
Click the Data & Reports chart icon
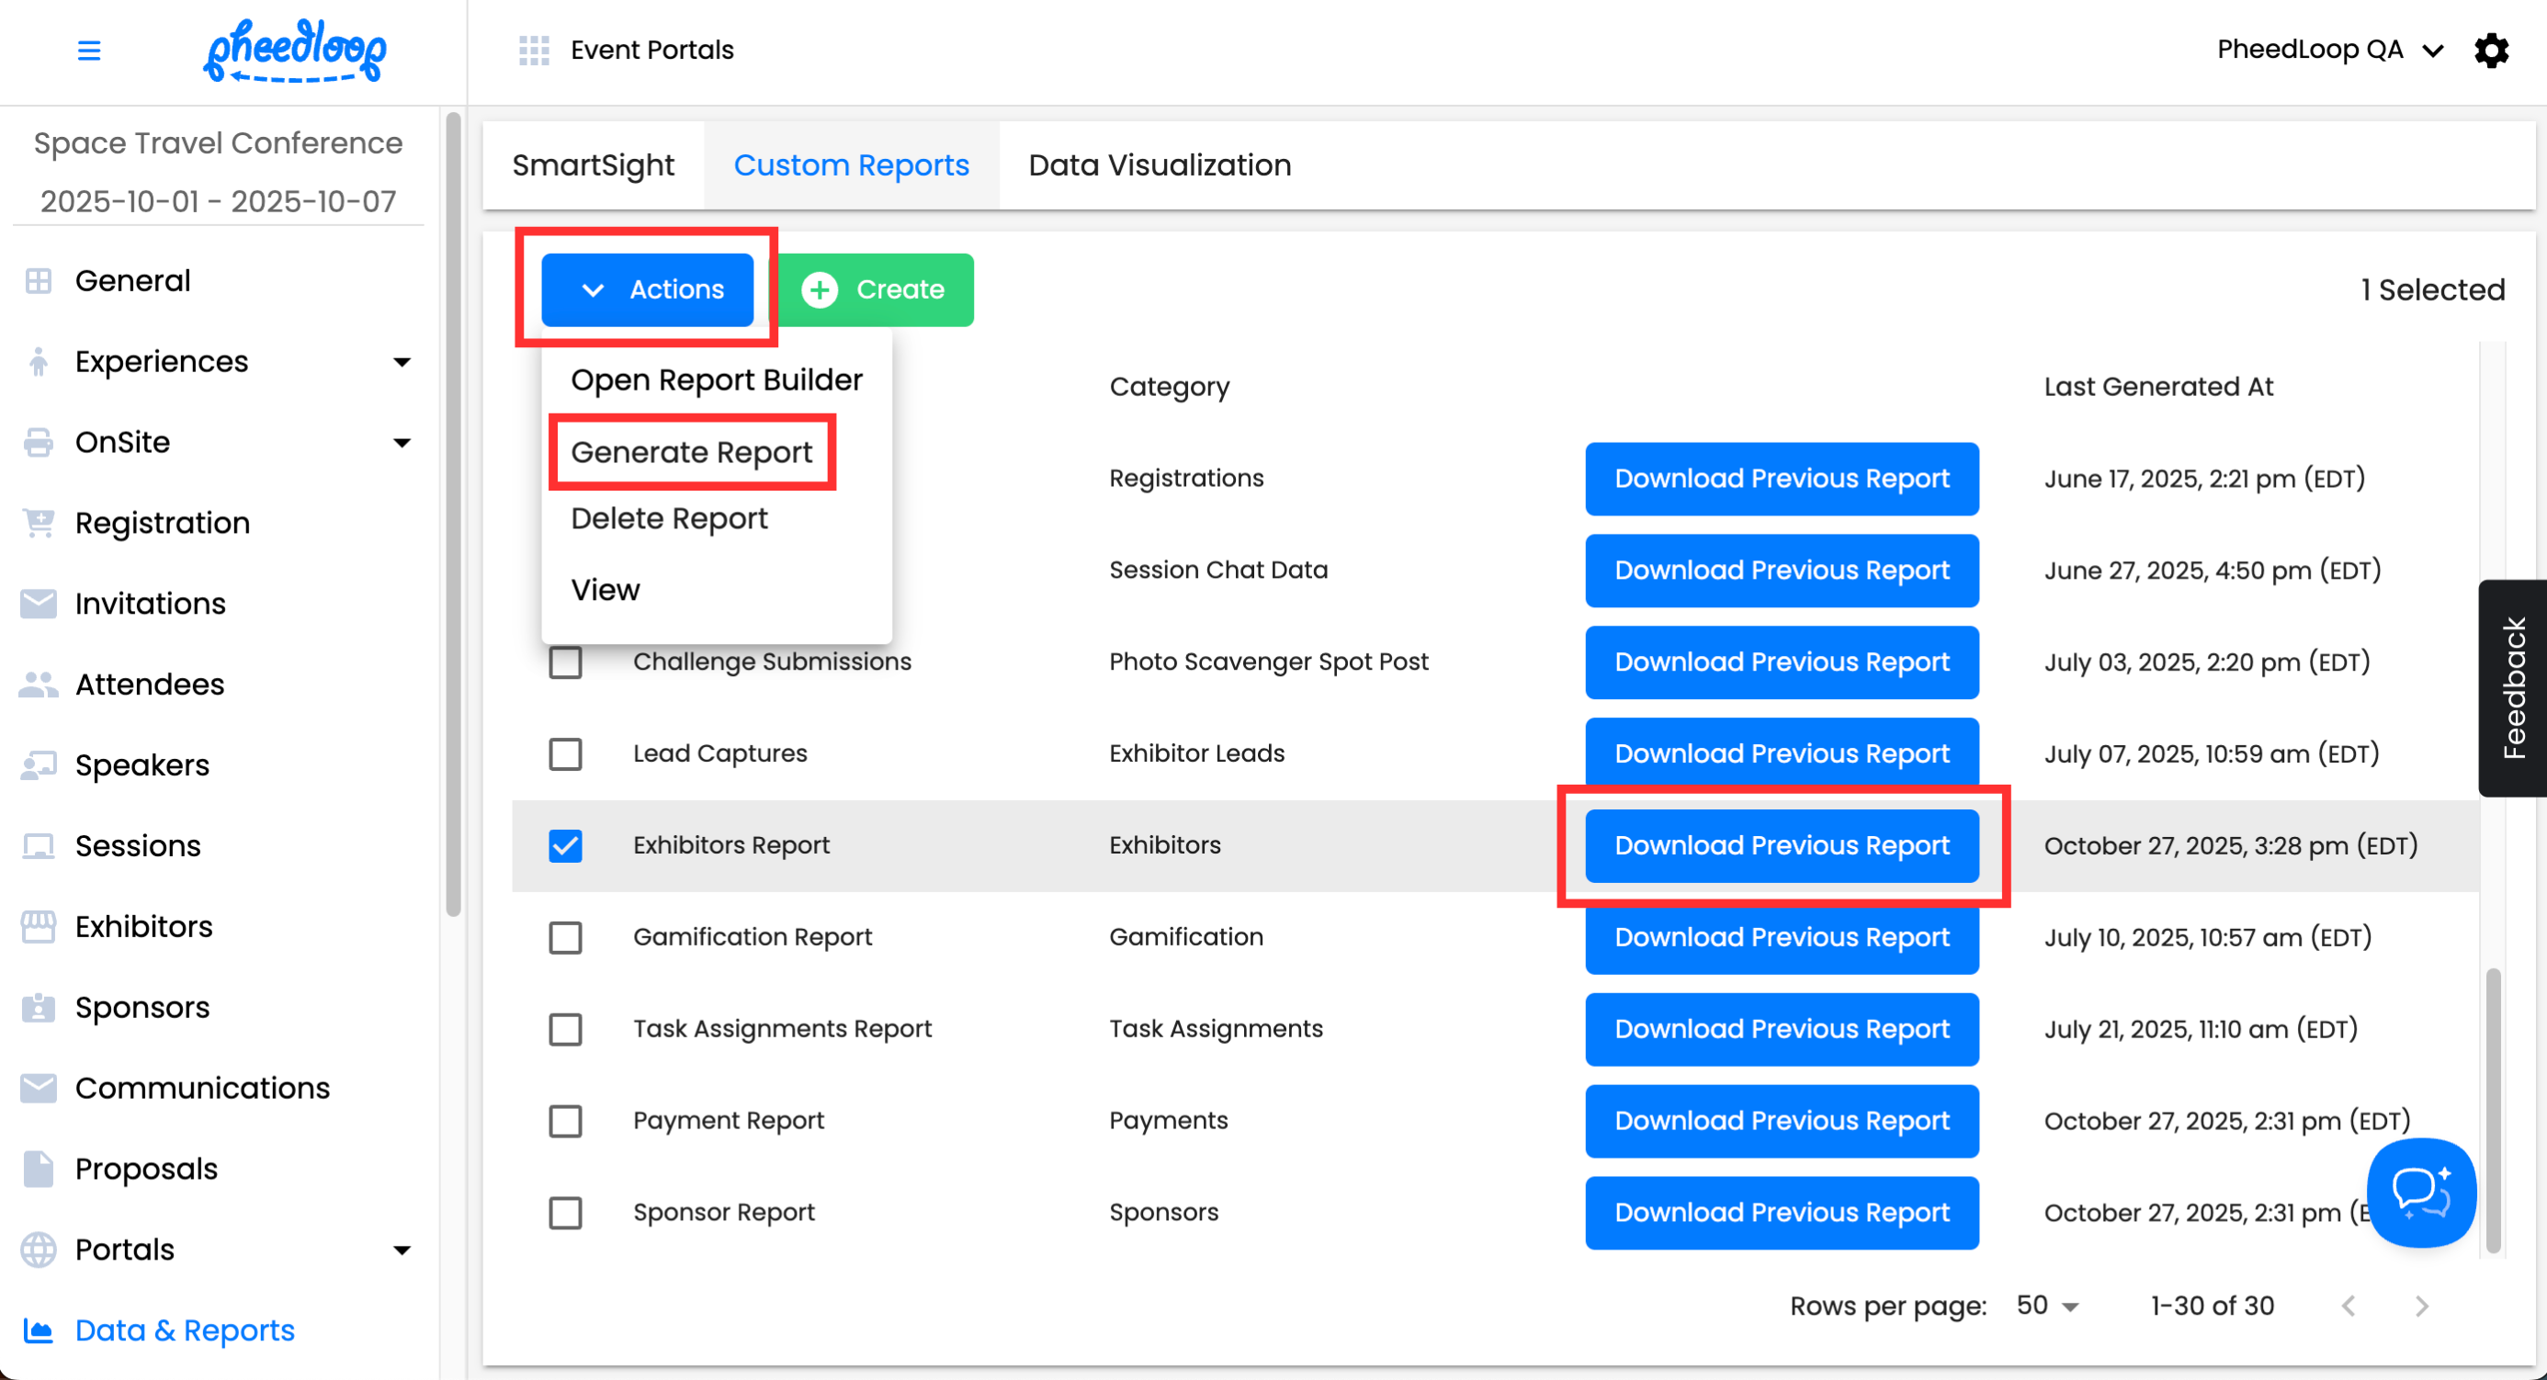(39, 1329)
